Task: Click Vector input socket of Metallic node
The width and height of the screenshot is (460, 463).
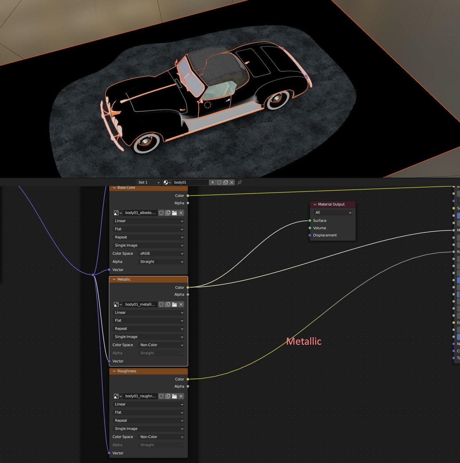Action: [x=109, y=361]
